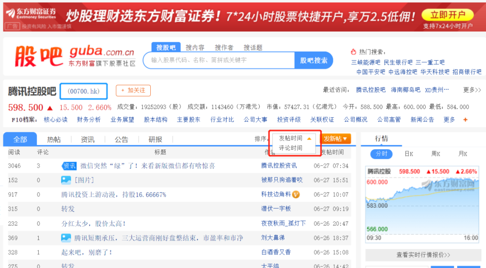Click the orange plus icon after 更多
The image size is (486, 268).
(x=465, y=119)
